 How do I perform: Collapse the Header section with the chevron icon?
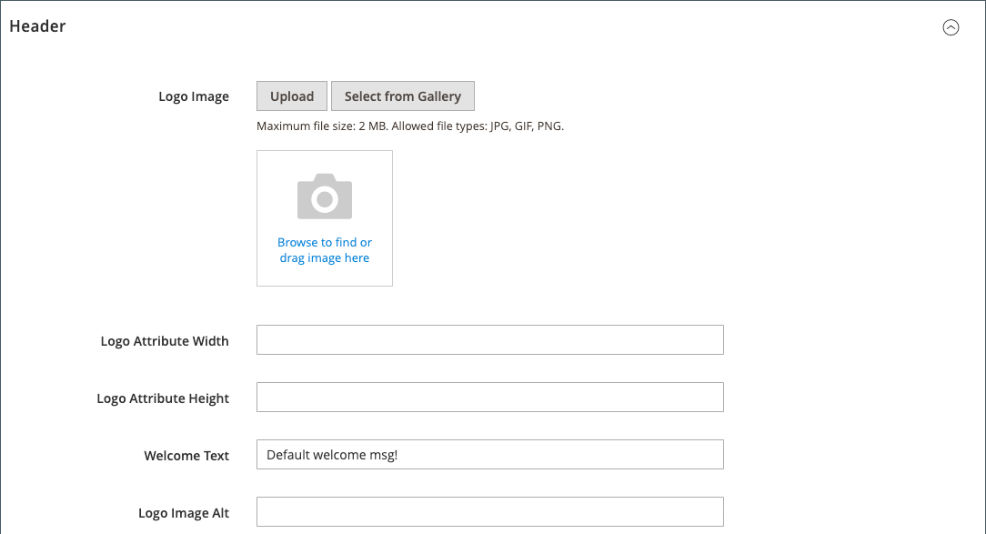coord(951,27)
